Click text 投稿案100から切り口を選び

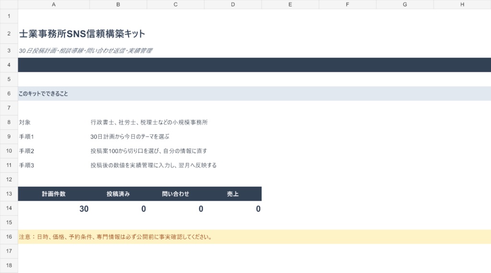pos(126,151)
